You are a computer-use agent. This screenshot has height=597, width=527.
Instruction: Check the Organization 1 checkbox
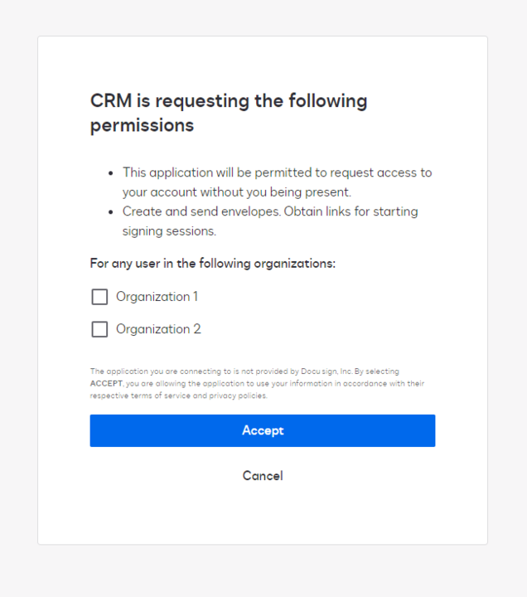[x=99, y=297]
